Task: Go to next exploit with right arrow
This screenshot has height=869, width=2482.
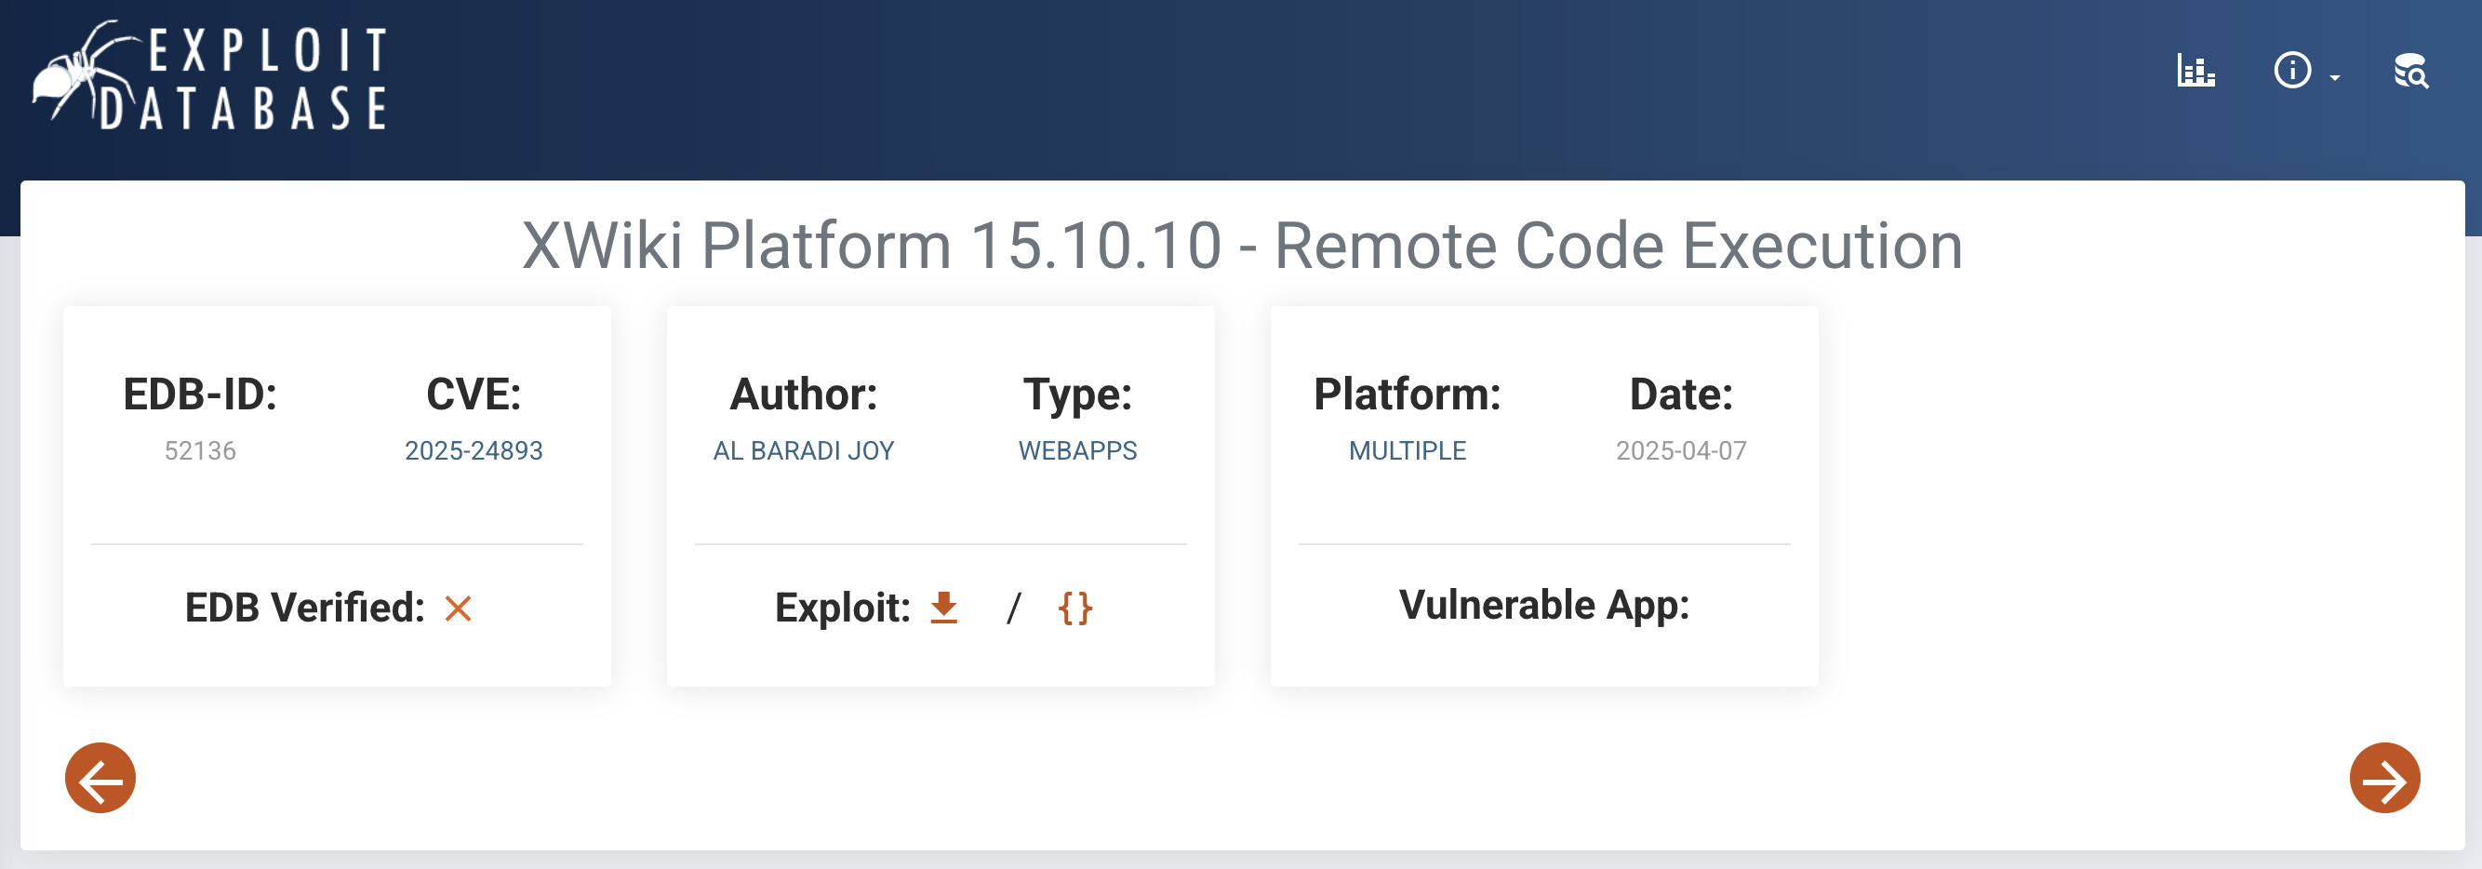Action: pos(2383,778)
